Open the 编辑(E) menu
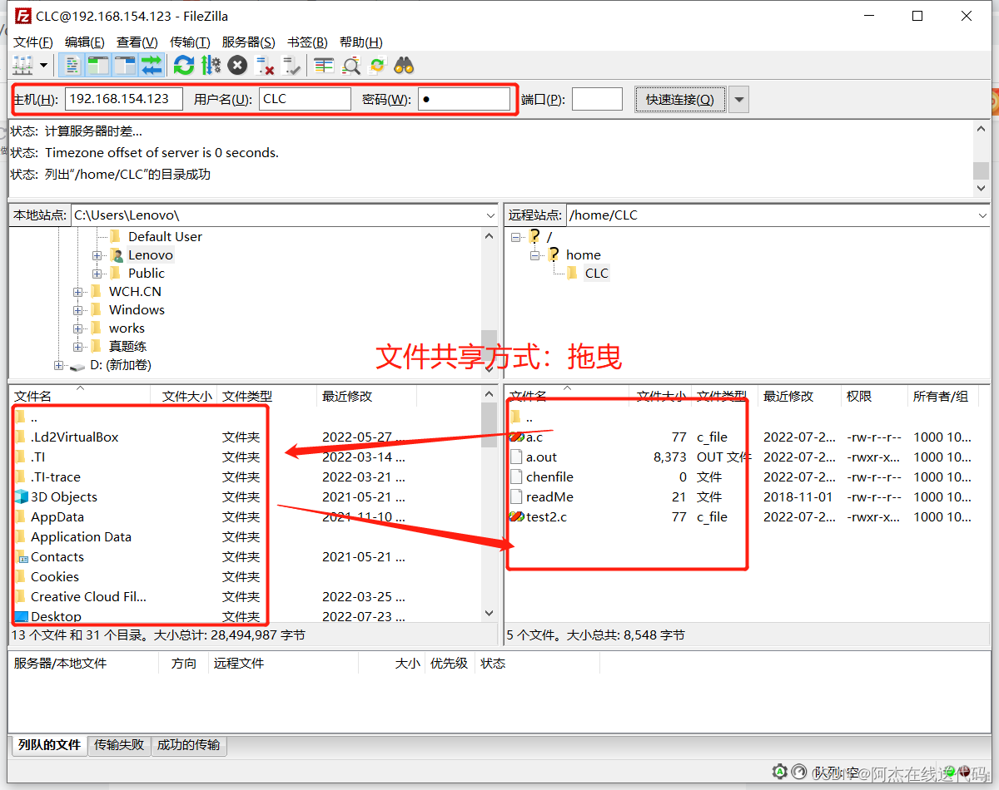 (85, 42)
